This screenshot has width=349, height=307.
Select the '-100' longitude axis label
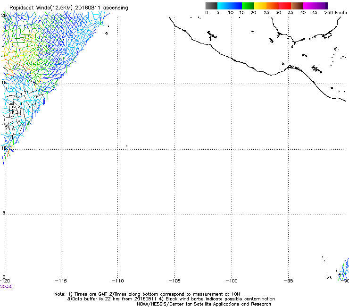[232, 281]
